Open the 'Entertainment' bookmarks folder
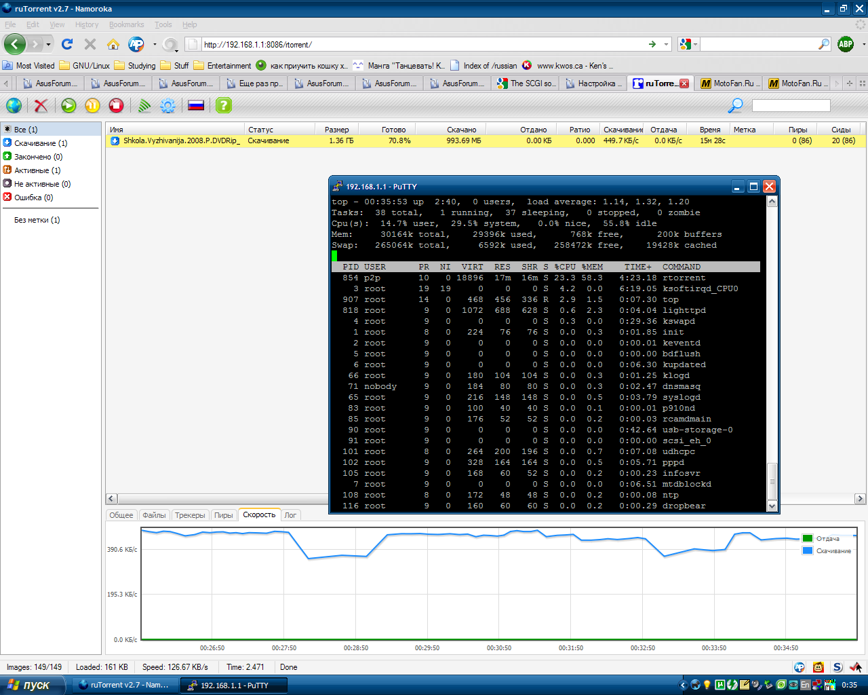The image size is (868, 695). coord(222,66)
